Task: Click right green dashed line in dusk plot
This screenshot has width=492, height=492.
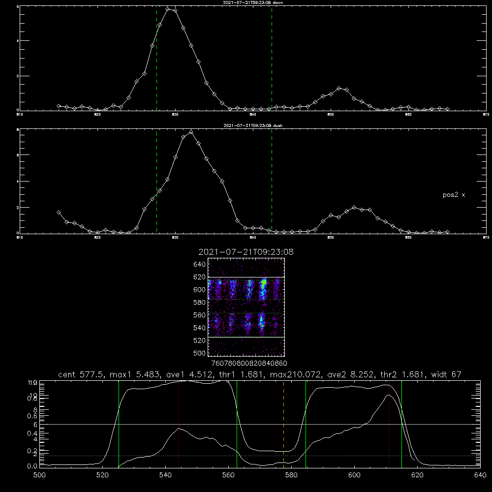Action: 272,181
